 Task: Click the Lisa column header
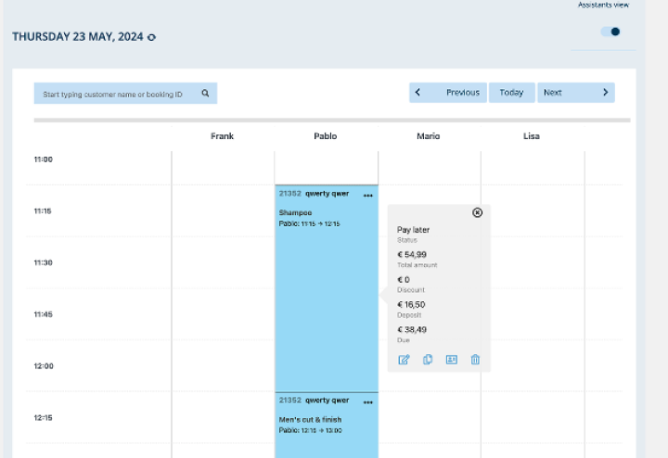click(532, 136)
